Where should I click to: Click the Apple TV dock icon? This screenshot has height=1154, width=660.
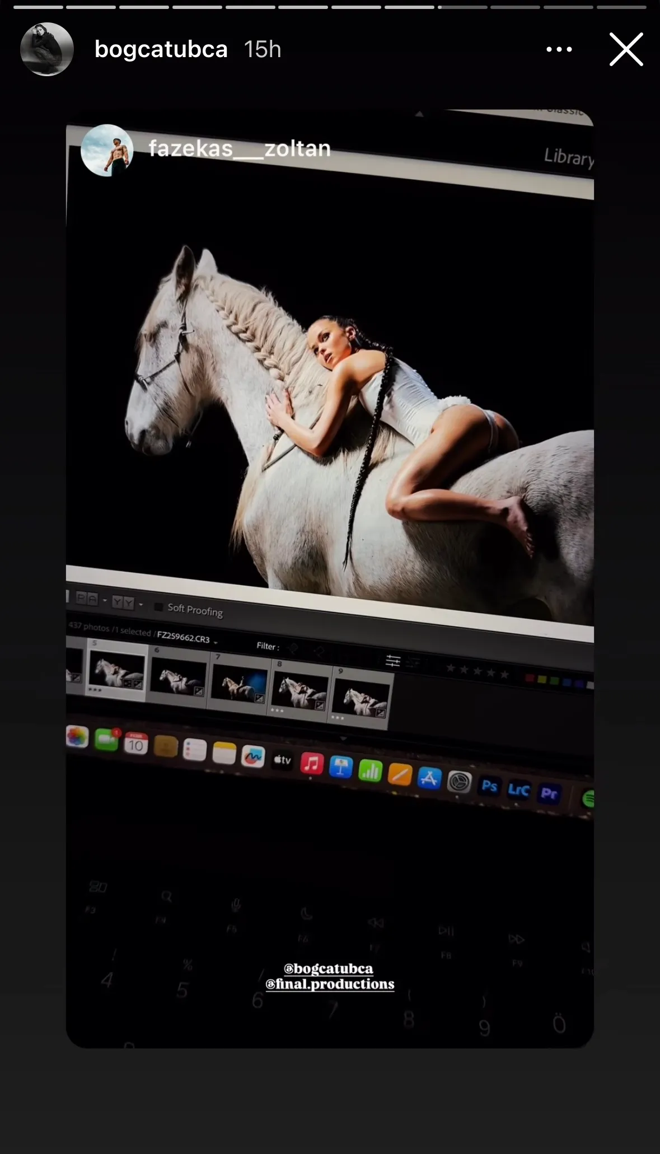tap(282, 760)
